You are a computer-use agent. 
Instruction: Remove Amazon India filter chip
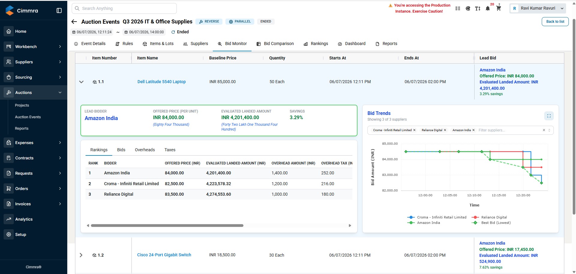tap(473, 130)
